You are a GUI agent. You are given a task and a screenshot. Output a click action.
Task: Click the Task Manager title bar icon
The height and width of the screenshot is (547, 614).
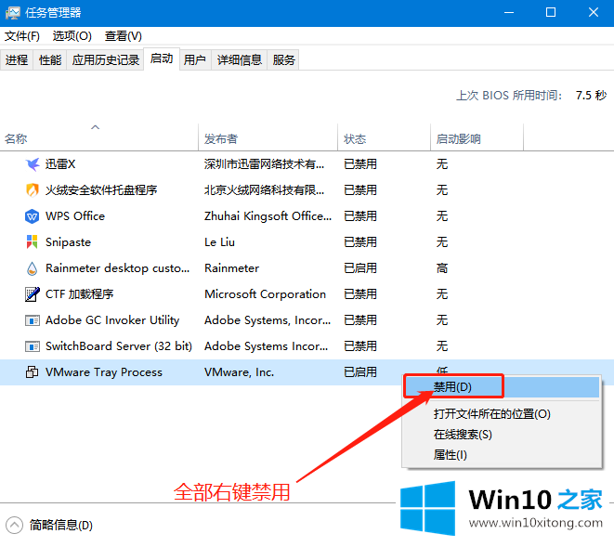point(12,13)
